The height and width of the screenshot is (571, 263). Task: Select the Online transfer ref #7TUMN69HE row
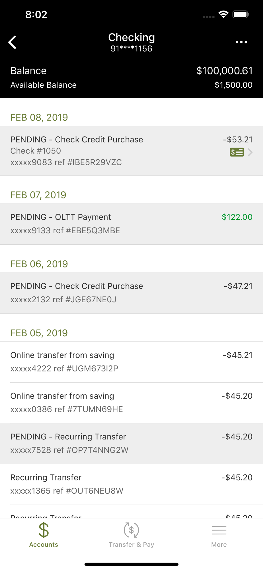point(131,403)
